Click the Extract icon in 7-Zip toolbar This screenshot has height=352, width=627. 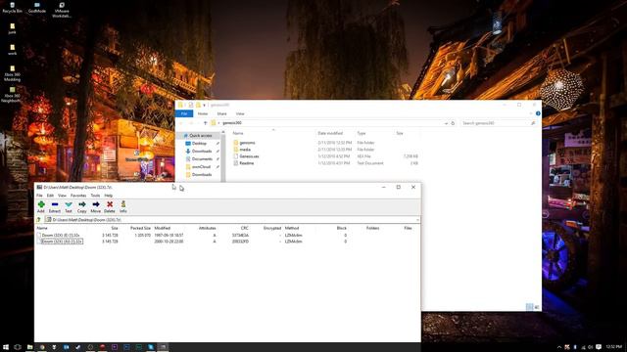[x=55, y=206]
